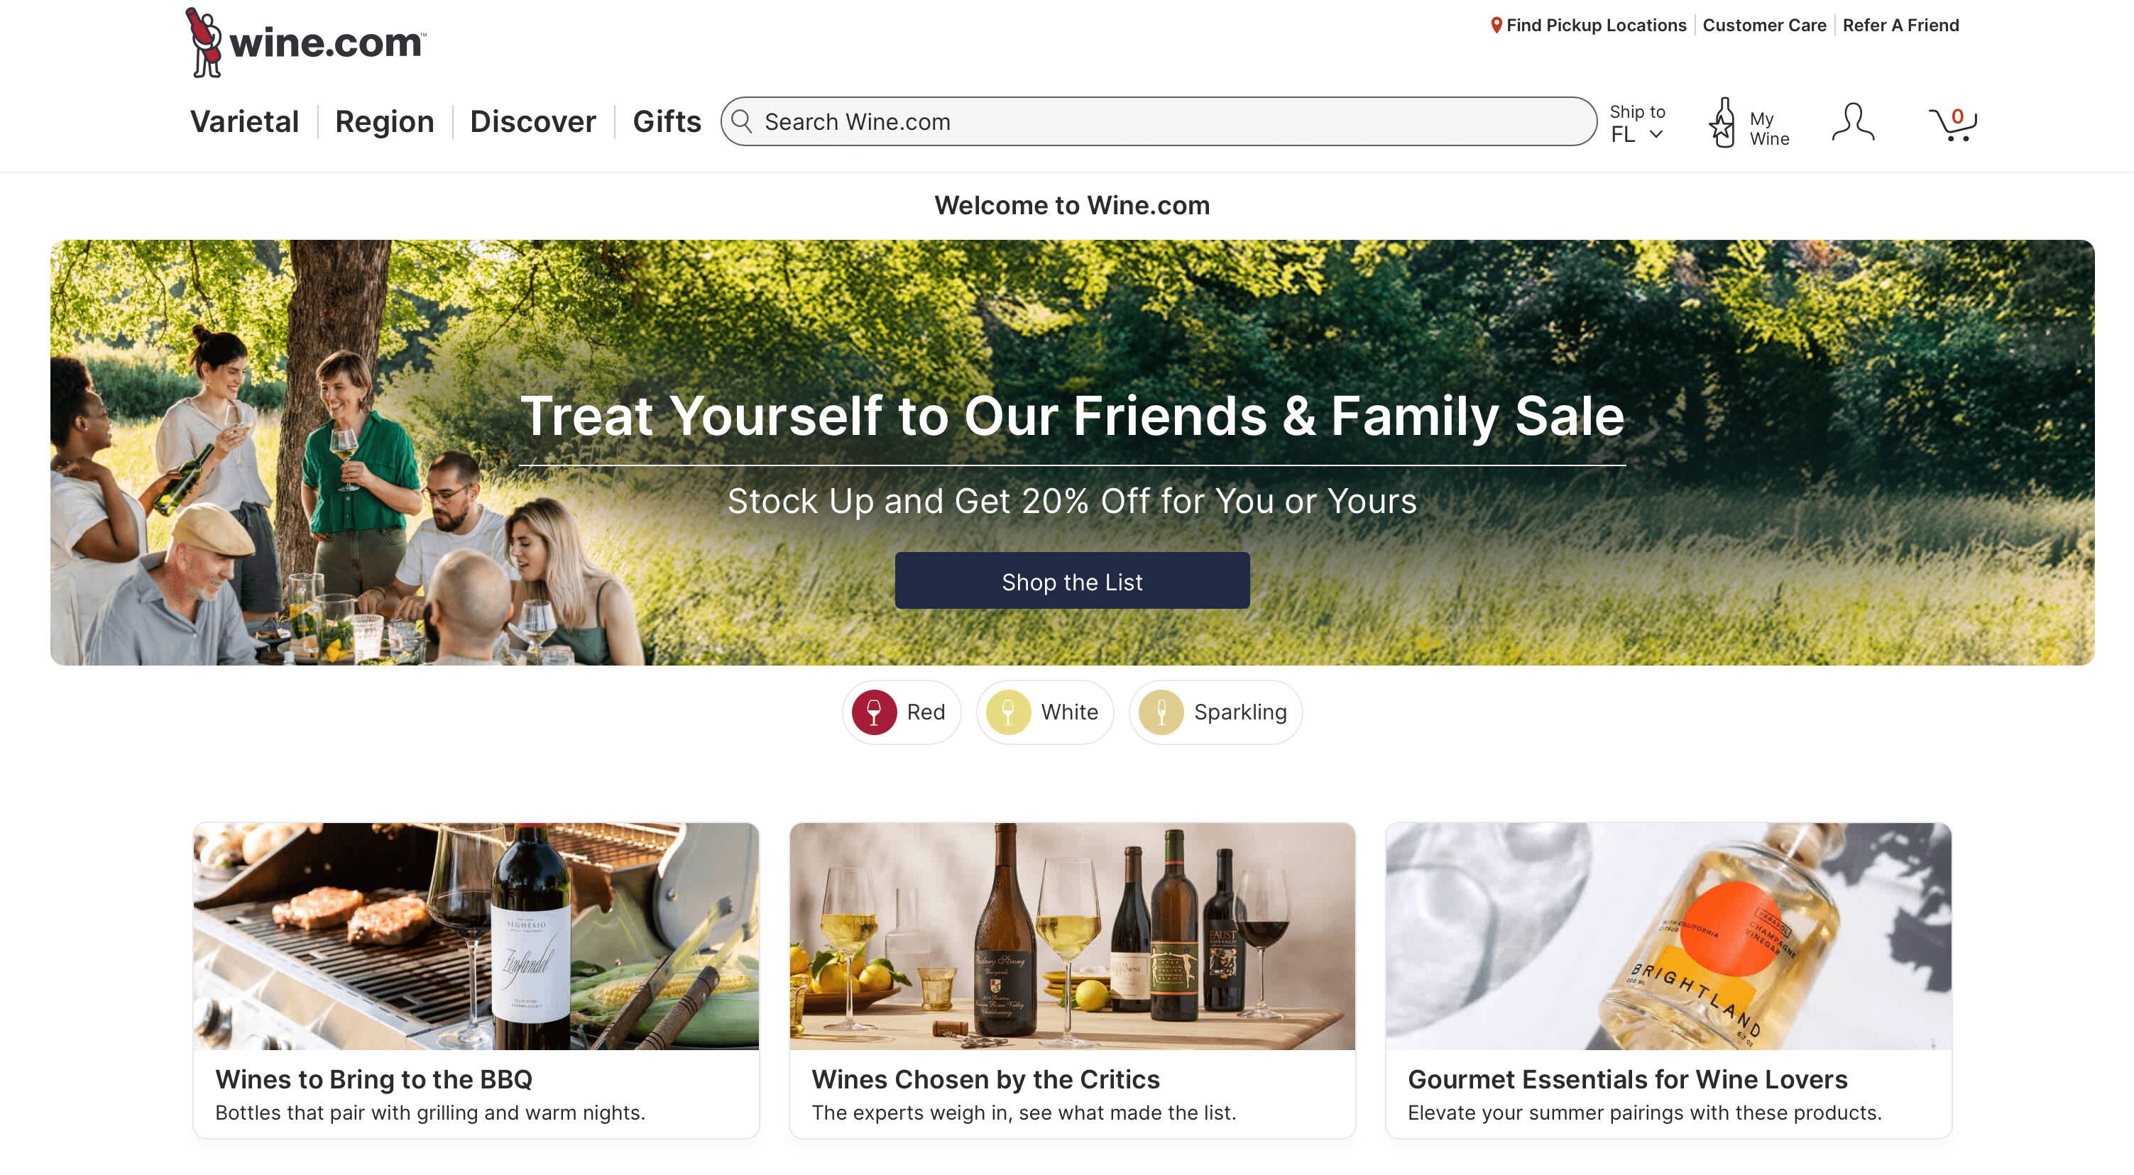Click the pickup location pin icon
Viewport: 2134px width, 1175px height.
[x=1496, y=26]
